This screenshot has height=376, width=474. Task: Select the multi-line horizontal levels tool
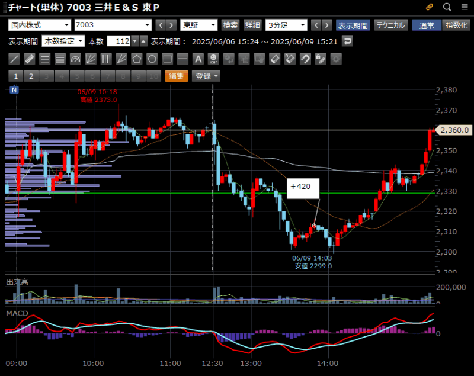pos(60,59)
